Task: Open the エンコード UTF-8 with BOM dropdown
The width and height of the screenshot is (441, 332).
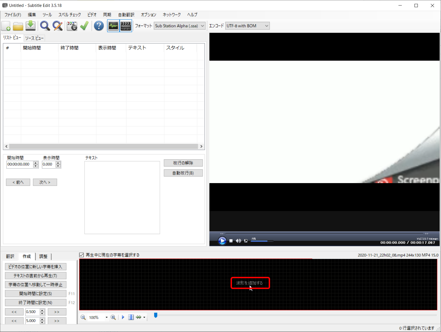Action: [266, 26]
